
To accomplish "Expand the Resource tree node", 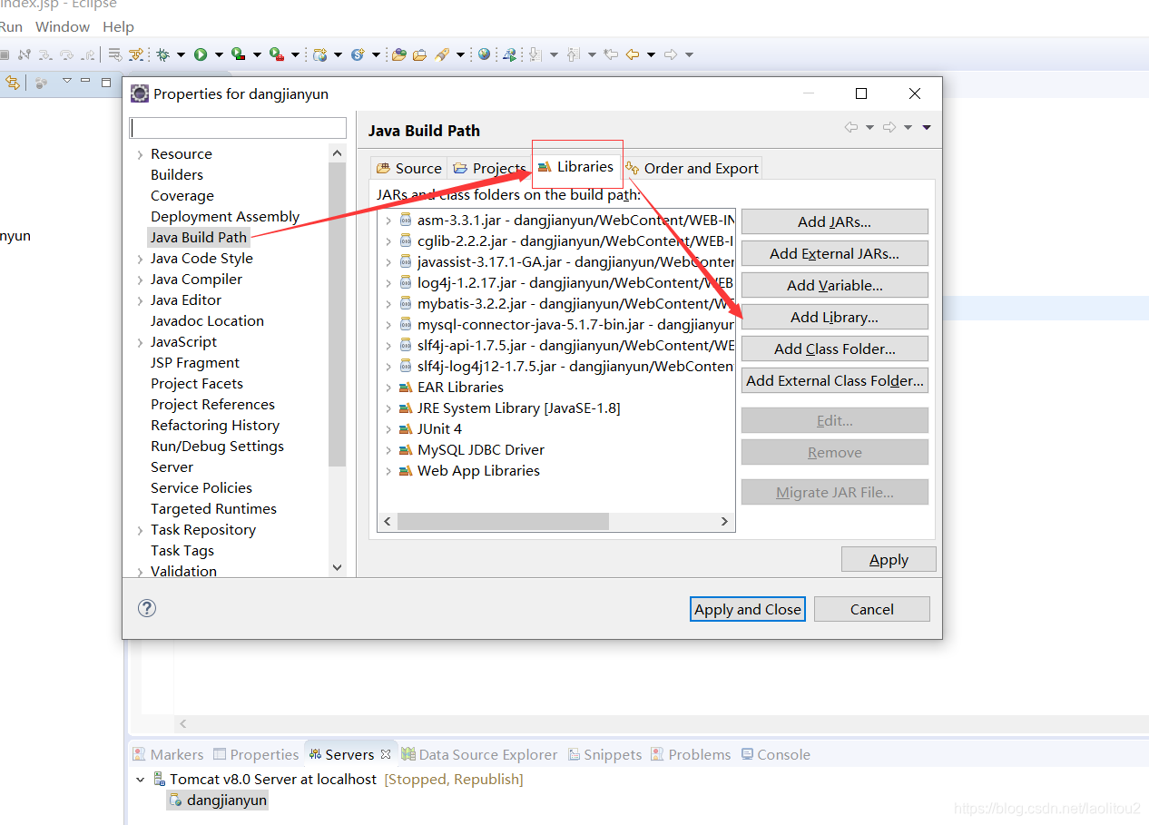I will (x=140, y=154).
